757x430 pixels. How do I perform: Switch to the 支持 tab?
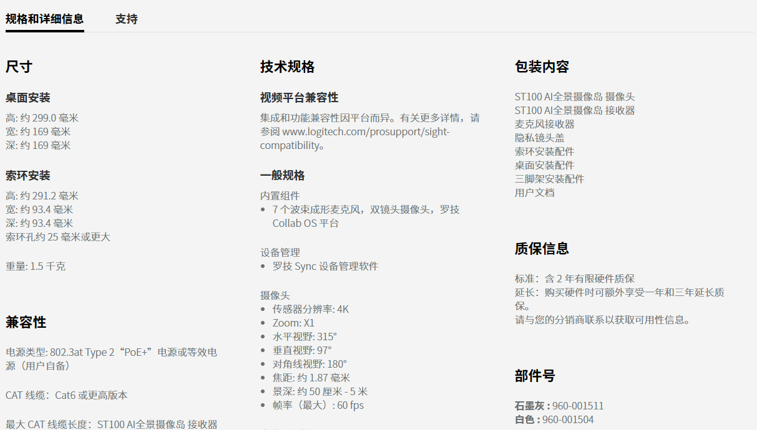coord(126,19)
